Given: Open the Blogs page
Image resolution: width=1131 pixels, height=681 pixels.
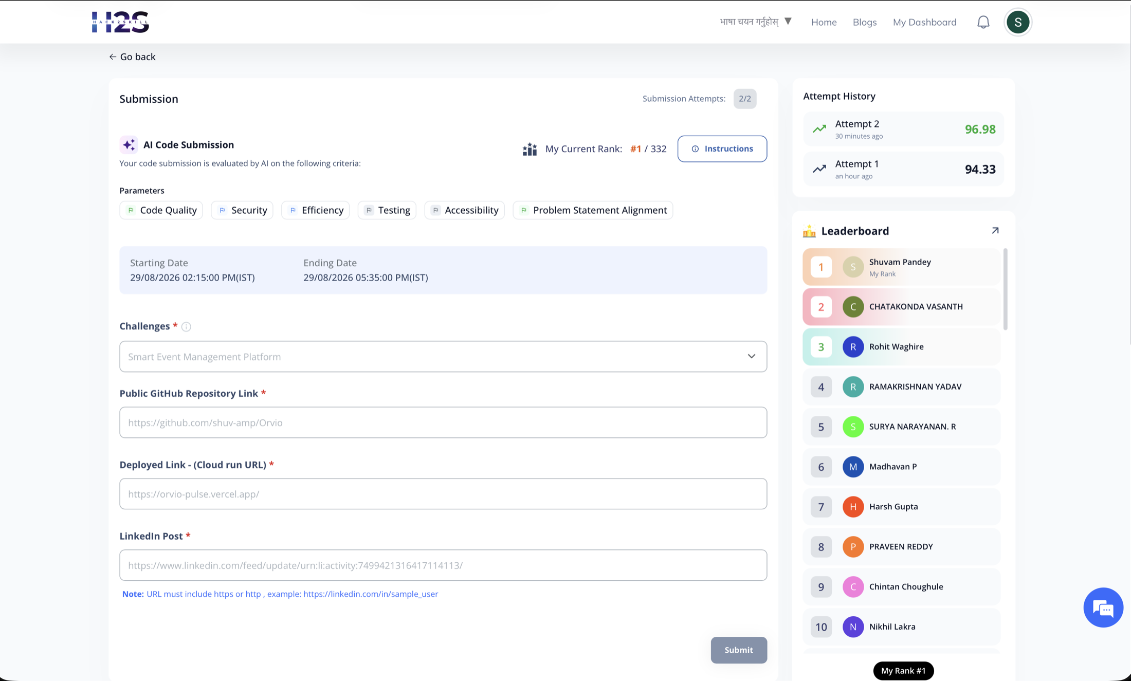Looking at the screenshot, I should coord(864,22).
